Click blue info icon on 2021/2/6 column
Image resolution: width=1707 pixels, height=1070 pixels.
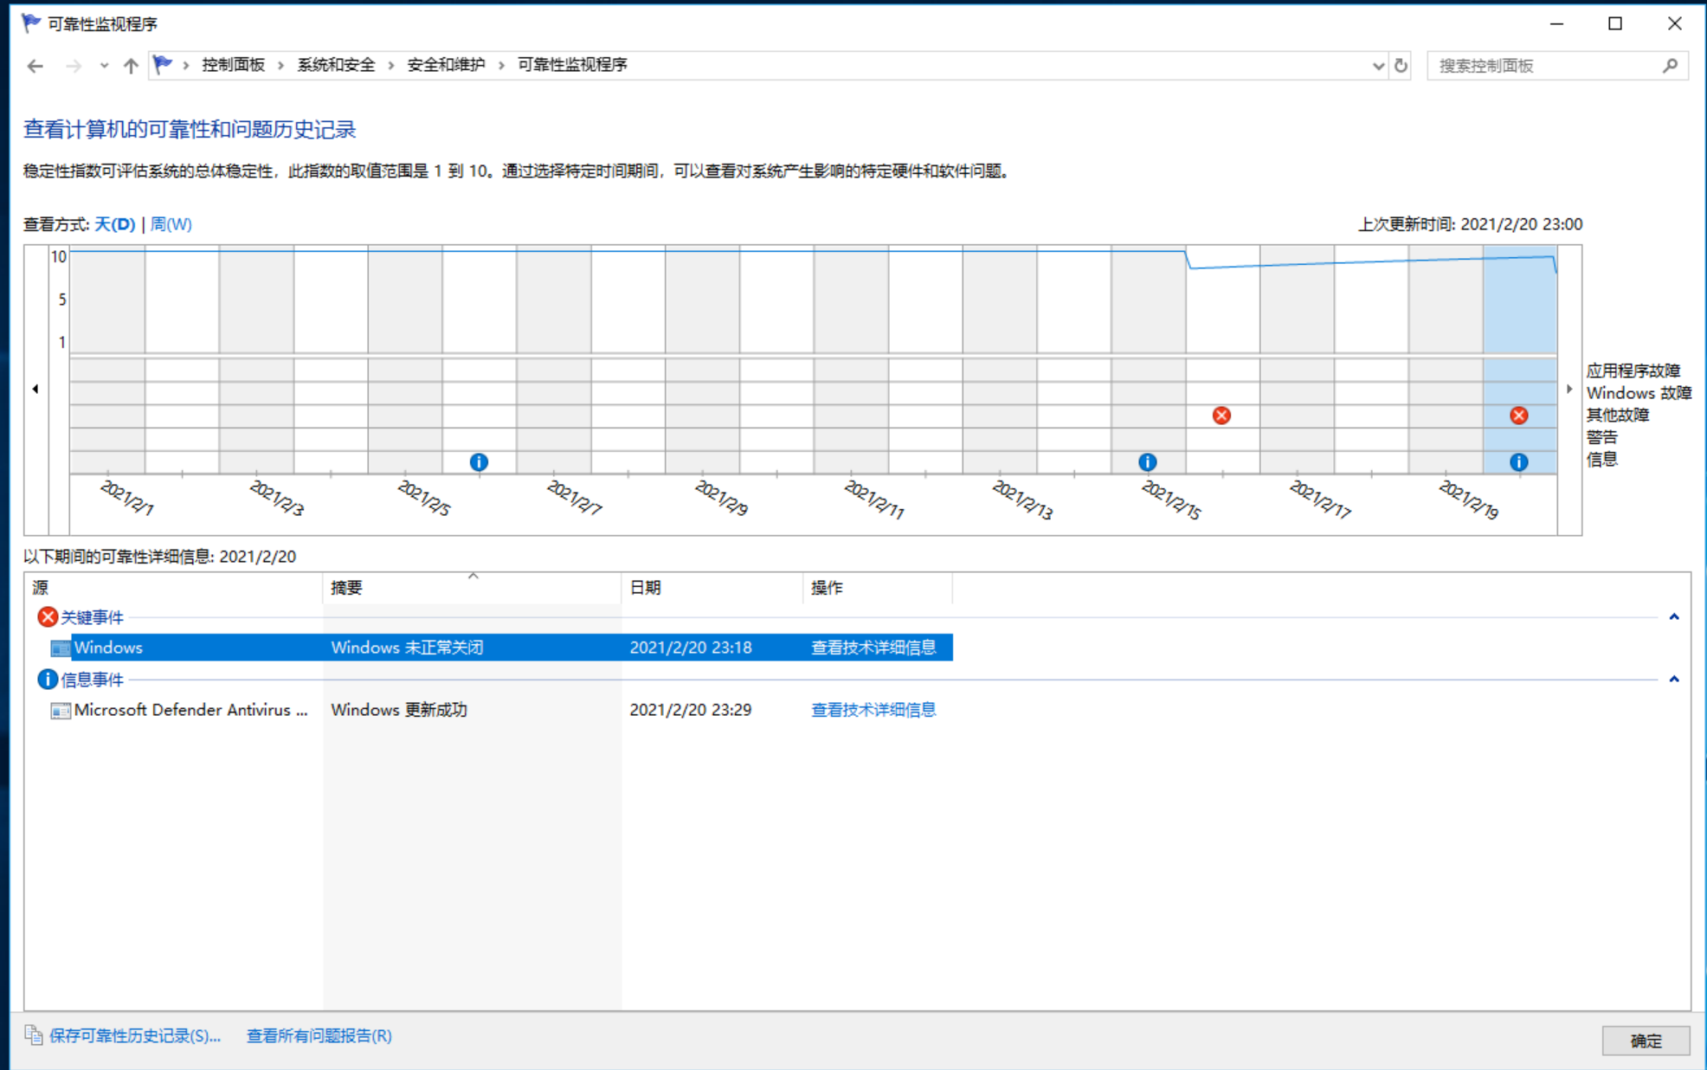(x=479, y=462)
